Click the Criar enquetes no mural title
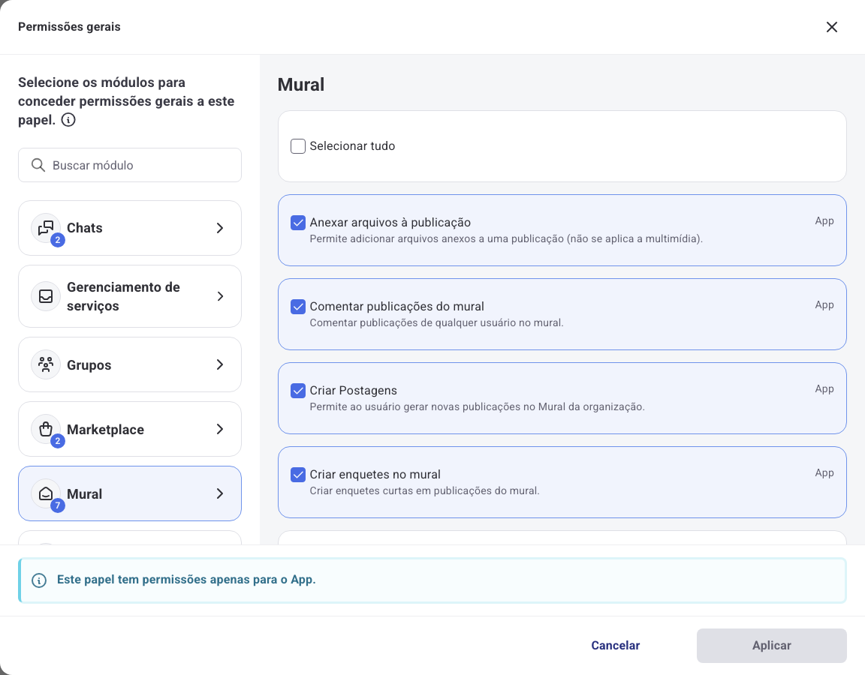 pos(375,475)
